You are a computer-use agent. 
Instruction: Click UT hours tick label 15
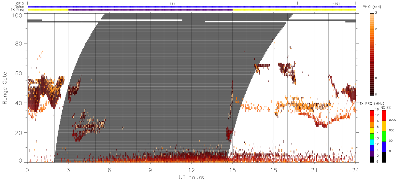click(x=233, y=170)
